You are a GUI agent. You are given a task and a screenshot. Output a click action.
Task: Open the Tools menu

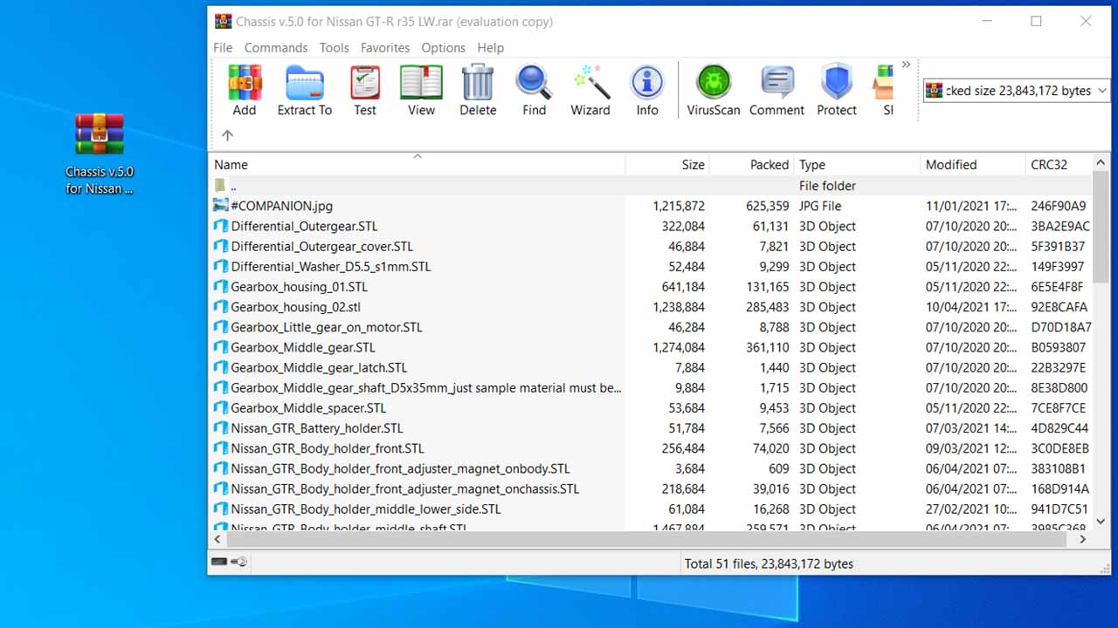coord(334,48)
